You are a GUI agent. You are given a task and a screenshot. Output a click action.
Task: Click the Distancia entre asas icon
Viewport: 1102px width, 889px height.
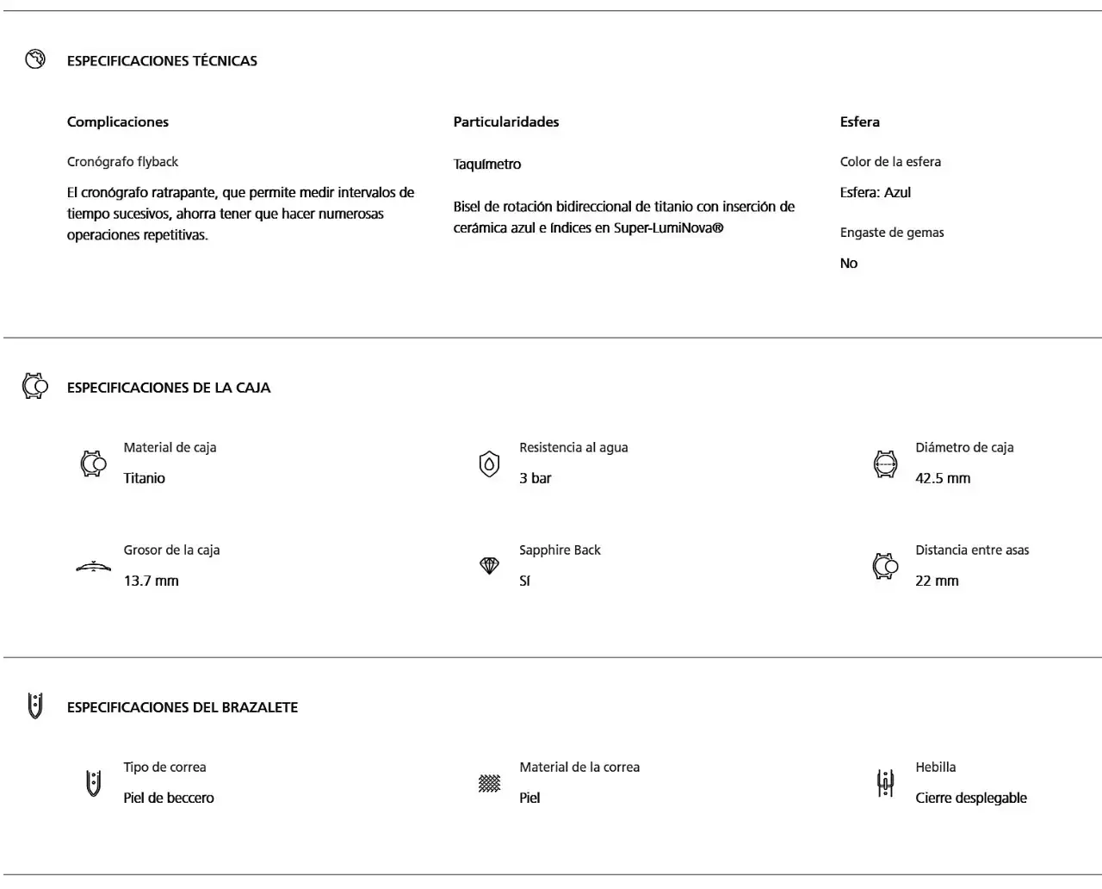(885, 566)
